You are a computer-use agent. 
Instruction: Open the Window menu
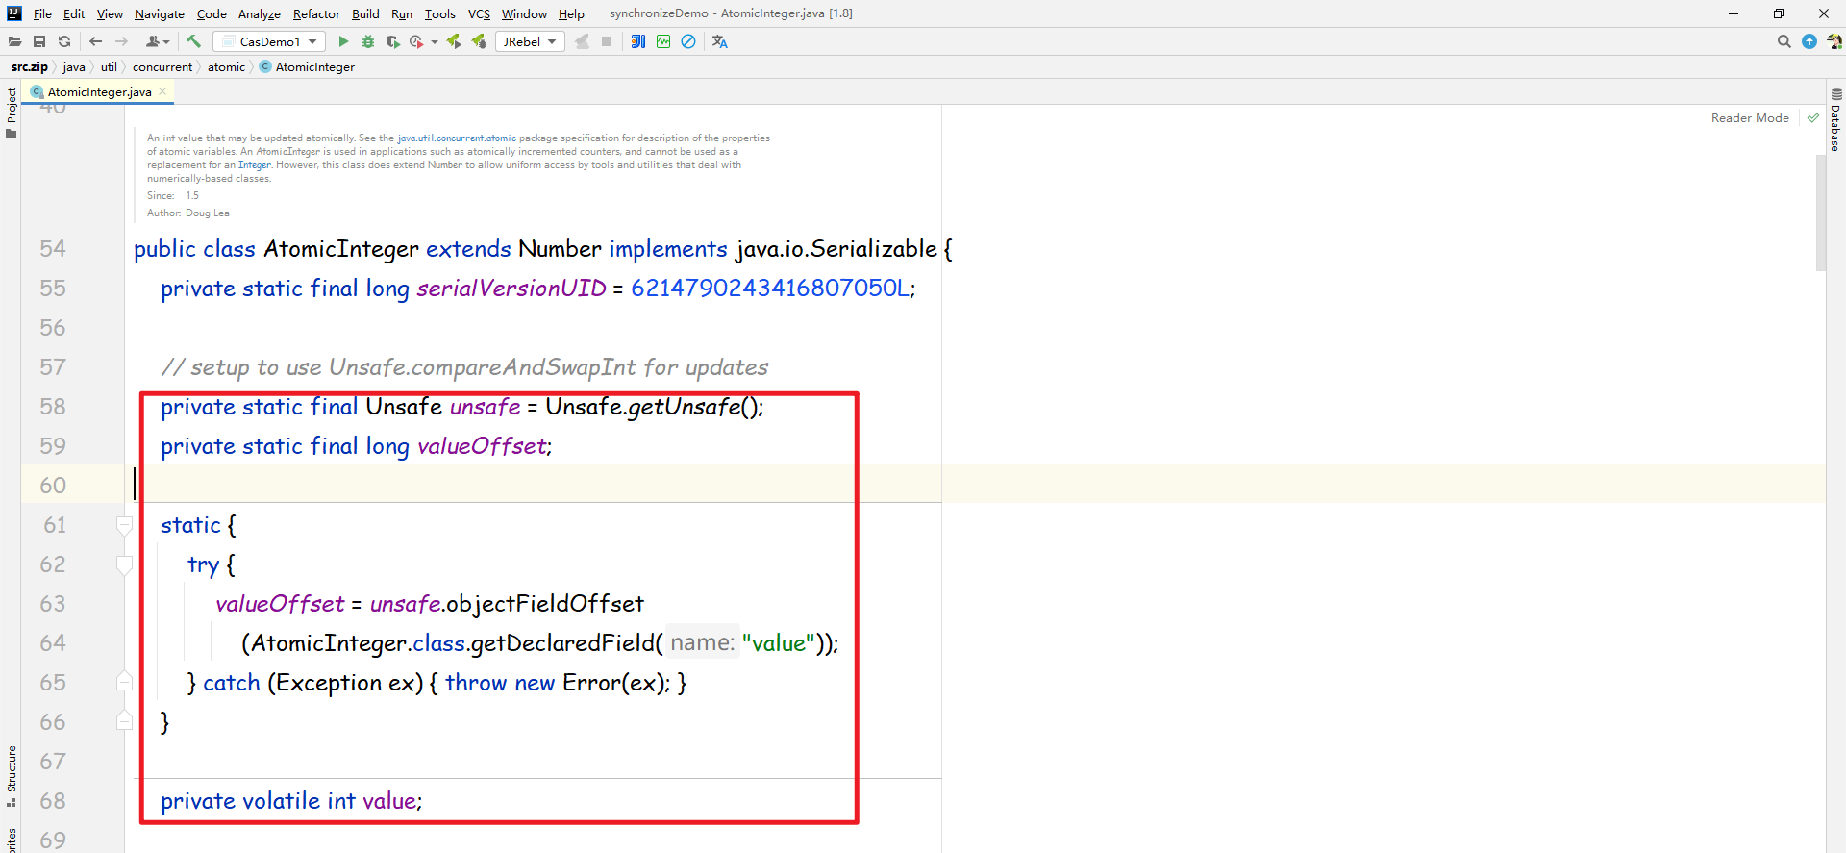(524, 13)
